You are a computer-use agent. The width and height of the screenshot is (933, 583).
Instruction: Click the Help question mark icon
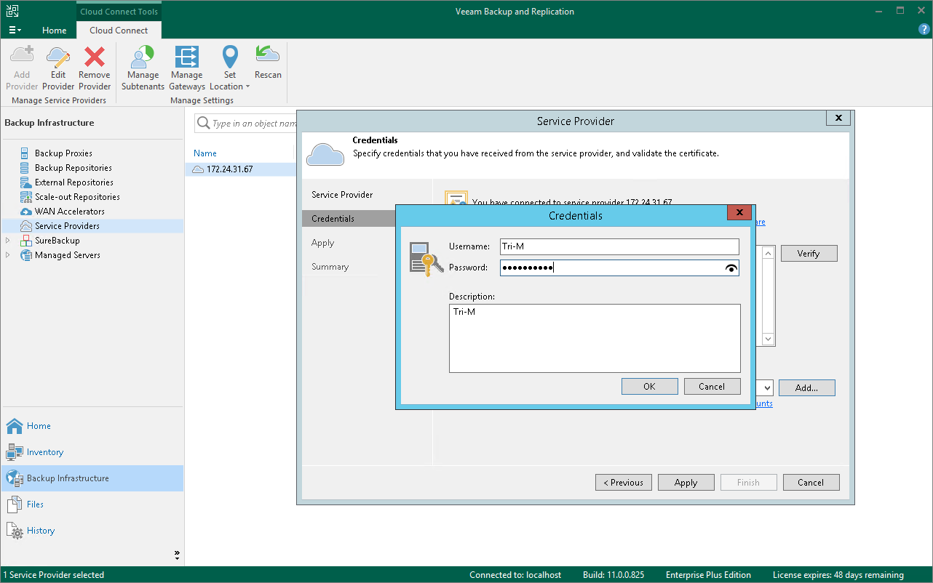click(x=924, y=29)
